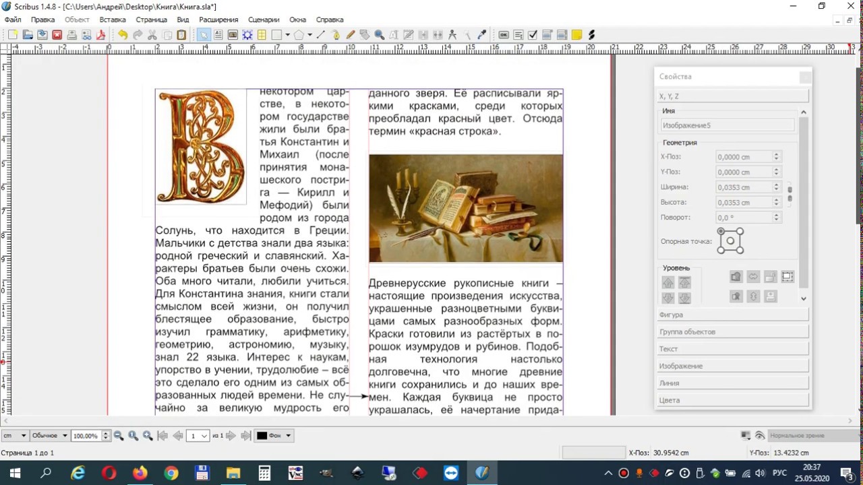This screenshot has width=863, height=485.
Task: Insert a PDF check box field tool
Action: point(533,35)
